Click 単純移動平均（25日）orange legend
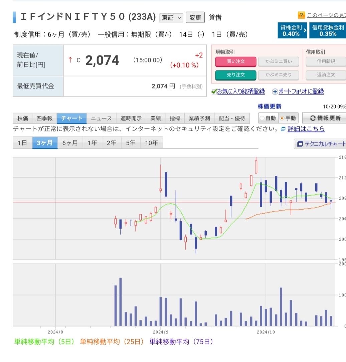 [112, 342]
